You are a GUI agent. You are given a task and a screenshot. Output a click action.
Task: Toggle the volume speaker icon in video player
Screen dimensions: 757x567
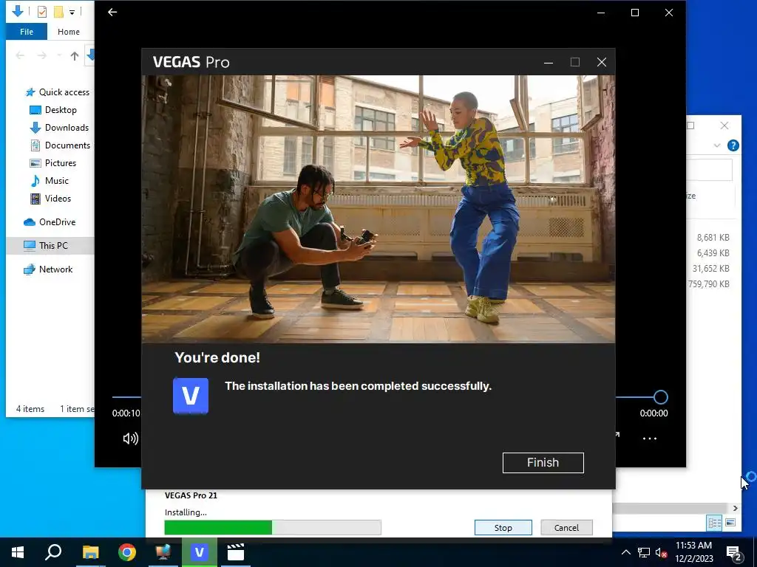click(x=130, y=439)
